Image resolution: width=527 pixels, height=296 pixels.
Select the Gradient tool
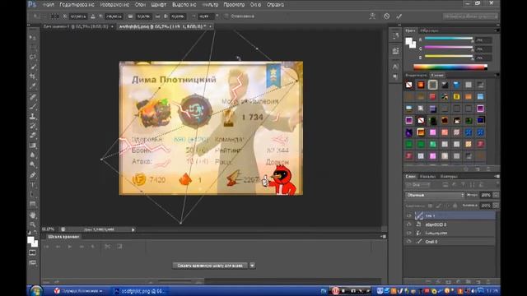coord(33,146)
